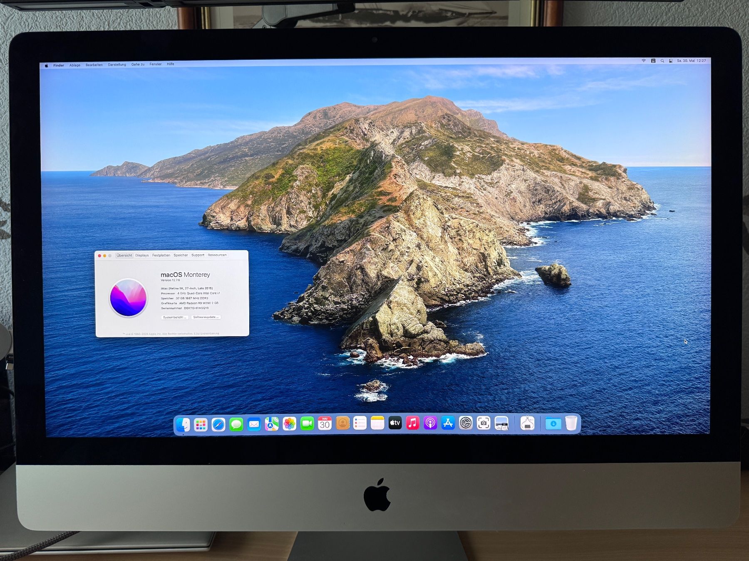Open the Bearbeiten menu
The height and width of the screenshot is (561, 749).
tap(94, 65)
